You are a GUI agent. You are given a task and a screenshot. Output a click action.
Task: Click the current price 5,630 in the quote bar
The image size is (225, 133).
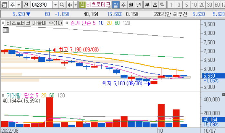pyautogui.click(x=19, y=14)
